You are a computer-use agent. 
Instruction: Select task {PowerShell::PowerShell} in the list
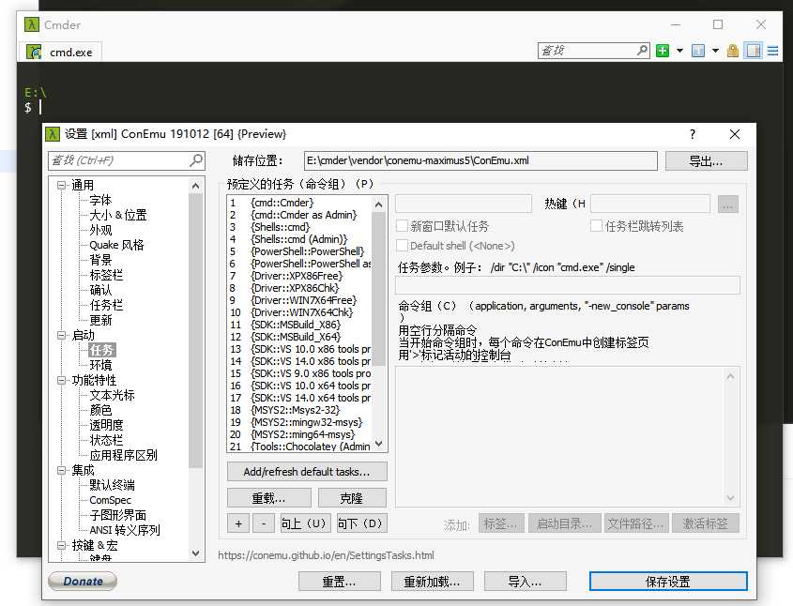307,251
